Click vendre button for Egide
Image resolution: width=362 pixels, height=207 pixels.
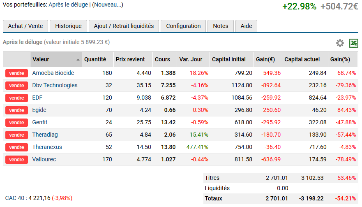coord(16,110)
